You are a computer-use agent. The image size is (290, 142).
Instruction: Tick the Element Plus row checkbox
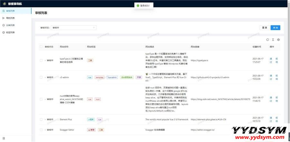pyautogui.click(x=41, y=120)
